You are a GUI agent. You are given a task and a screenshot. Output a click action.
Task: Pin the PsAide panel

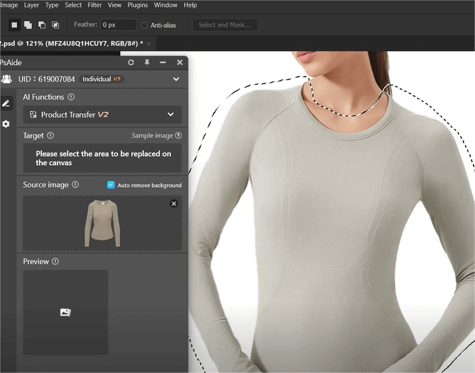[x=147, y=62]
